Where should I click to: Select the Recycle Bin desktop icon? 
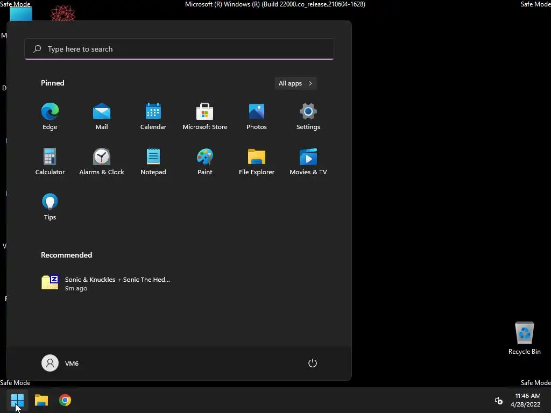point(524,339)
